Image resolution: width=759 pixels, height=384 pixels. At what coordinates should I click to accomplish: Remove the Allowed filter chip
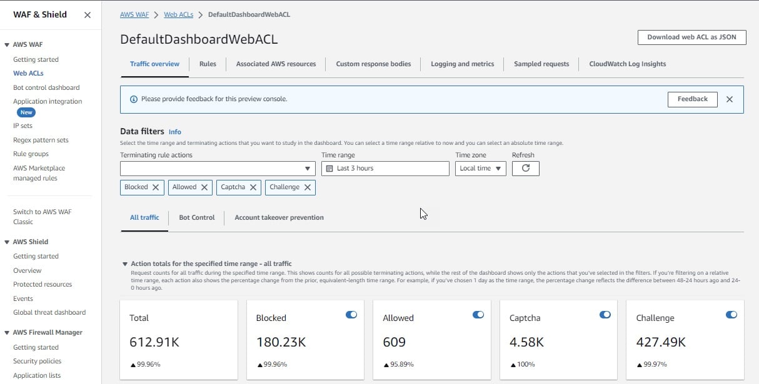point(204,187)
